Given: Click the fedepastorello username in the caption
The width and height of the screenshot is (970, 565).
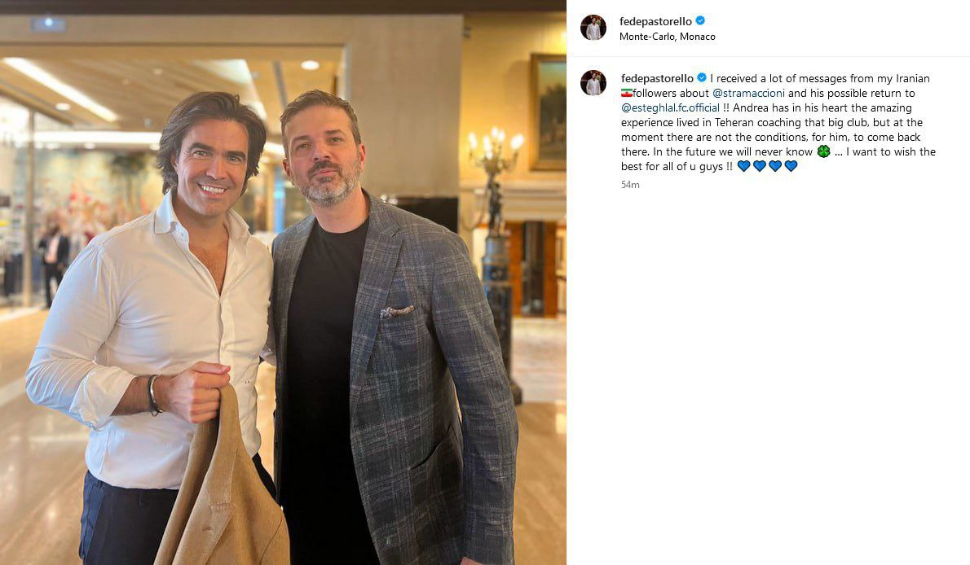Looking at the screenshot, I should tap(657, 78).
